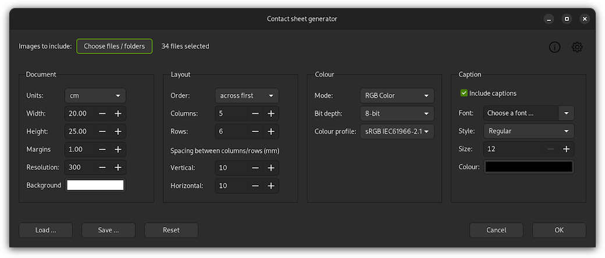The height and width of the screenshot is (258, 605).
Task: Click the Margins value input field
Action: coord(79,149)
